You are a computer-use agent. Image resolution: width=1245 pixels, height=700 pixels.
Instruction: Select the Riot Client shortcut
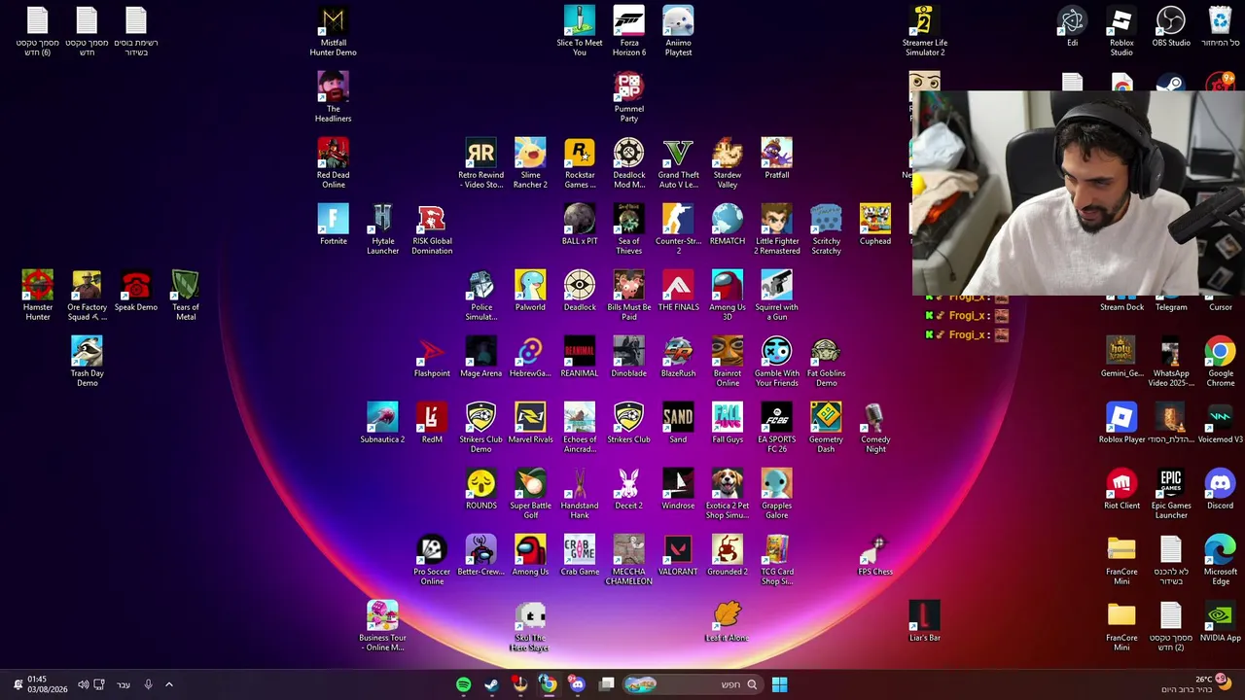pos(1121,490)
